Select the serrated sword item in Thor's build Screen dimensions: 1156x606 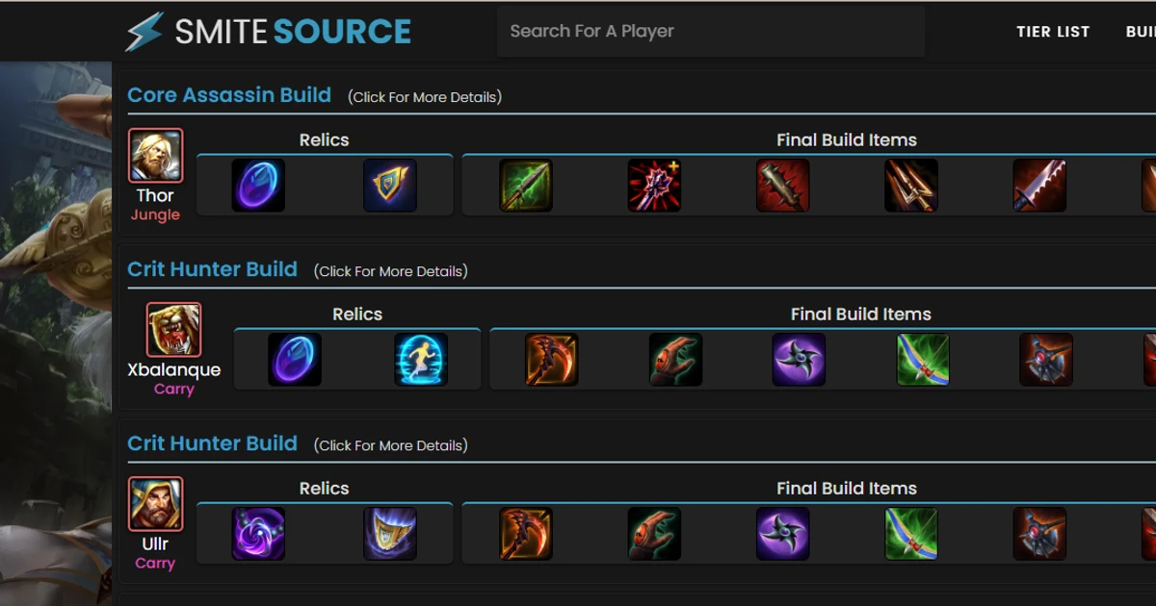click(x=1039, y=185)
